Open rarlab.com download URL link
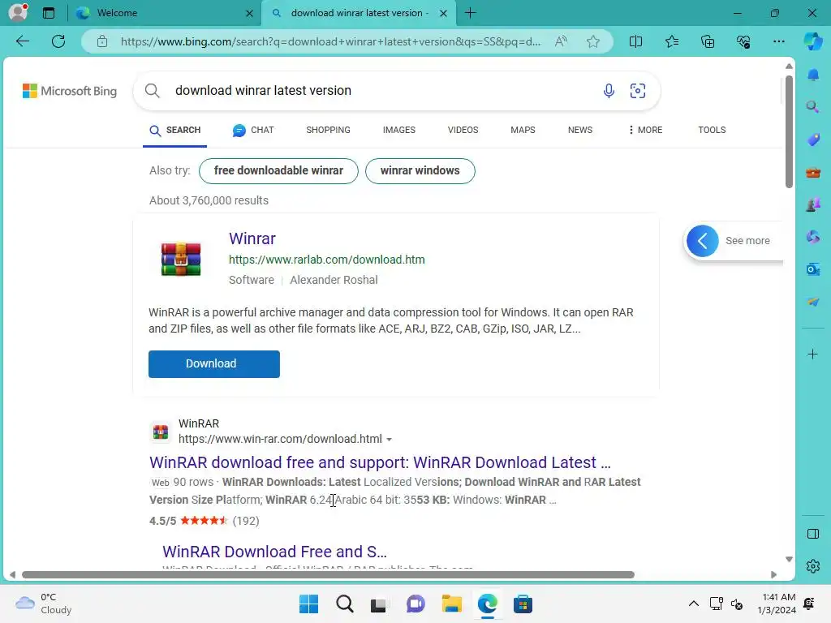This screenshot has height=623, width=831. tap(326, 260)
